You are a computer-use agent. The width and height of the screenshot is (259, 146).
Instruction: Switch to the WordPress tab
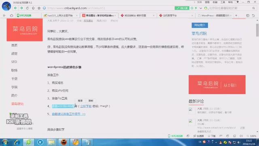(215, 15)
